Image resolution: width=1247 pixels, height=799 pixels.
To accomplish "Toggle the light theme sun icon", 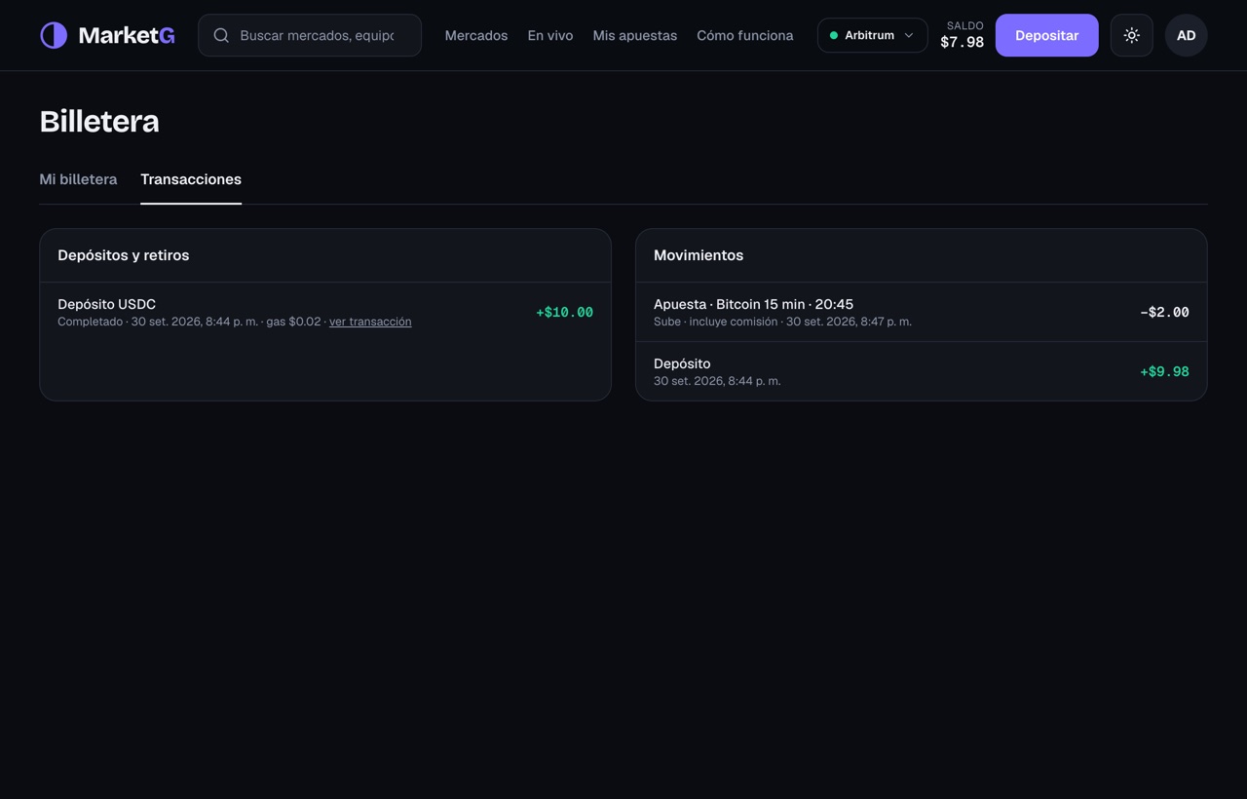I will pyautogui.click(x=1131, y=35).
